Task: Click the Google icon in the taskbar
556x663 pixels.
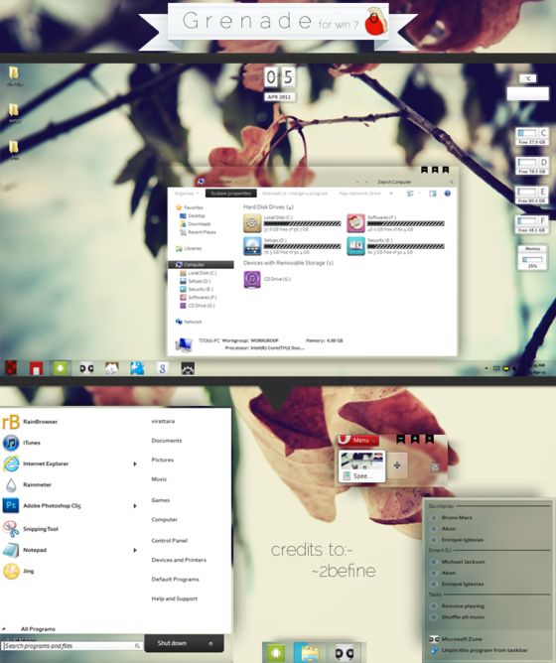Action: click(x=162, y=368)
